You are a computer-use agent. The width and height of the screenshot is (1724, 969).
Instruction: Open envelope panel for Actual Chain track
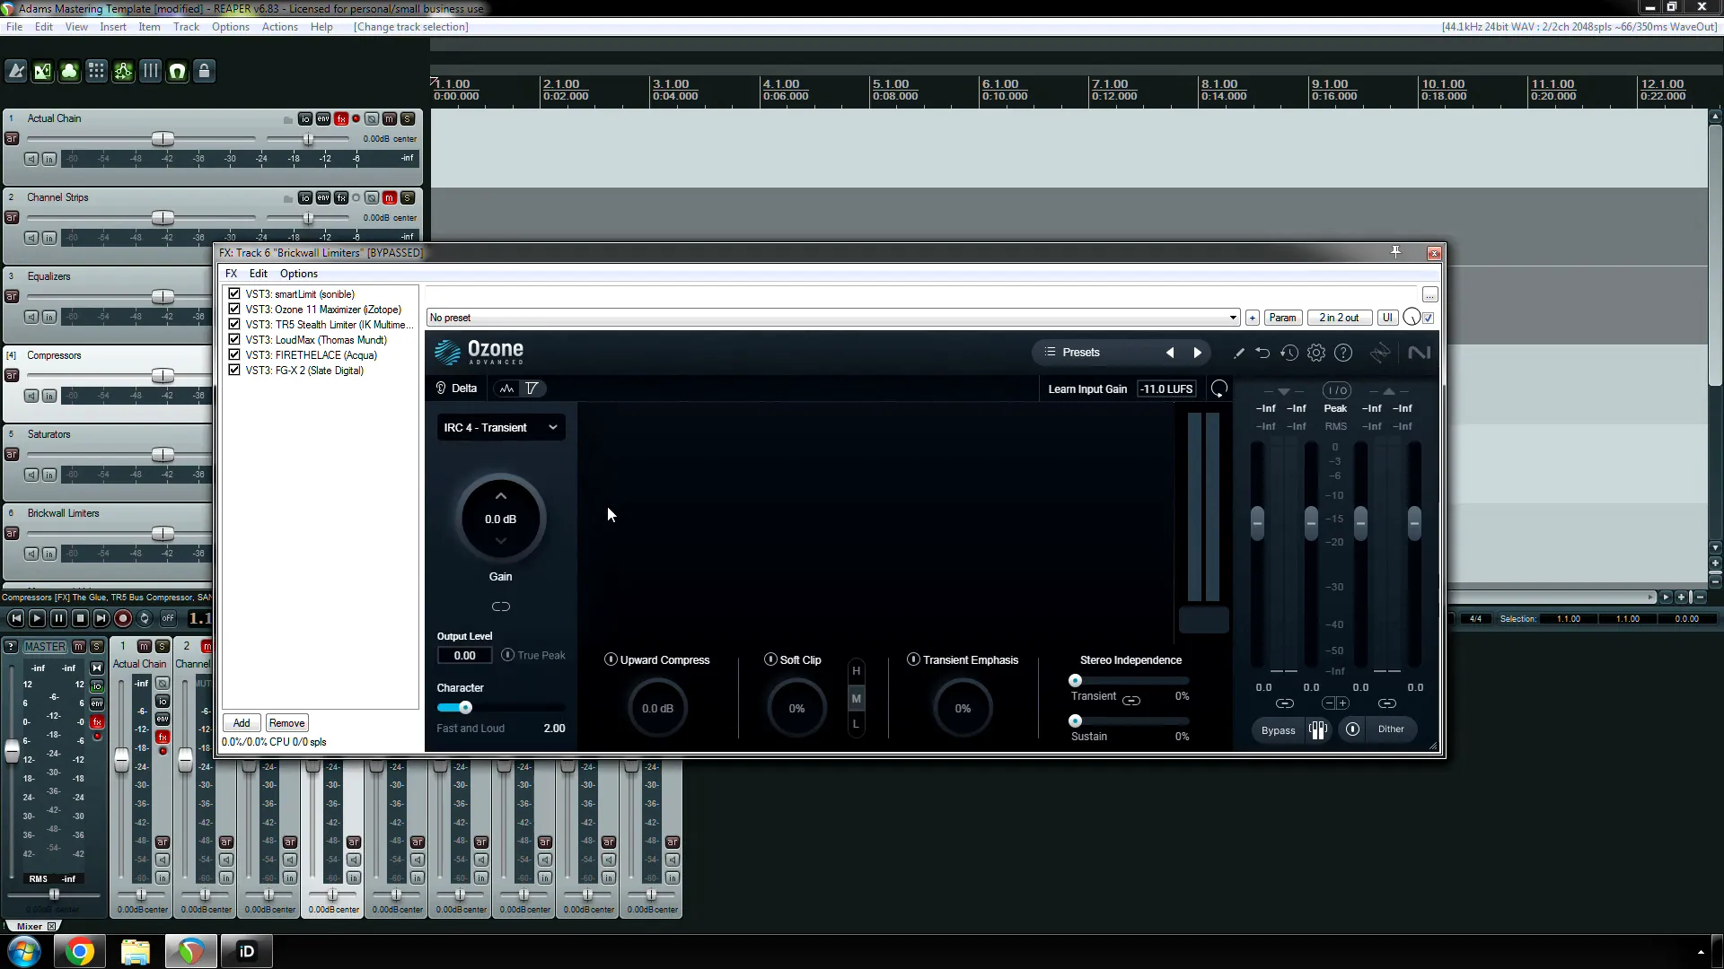click(x=323, y=118)
